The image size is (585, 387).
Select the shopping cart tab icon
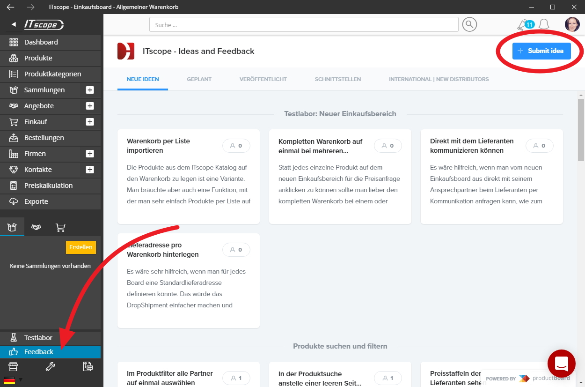point(60,228)
